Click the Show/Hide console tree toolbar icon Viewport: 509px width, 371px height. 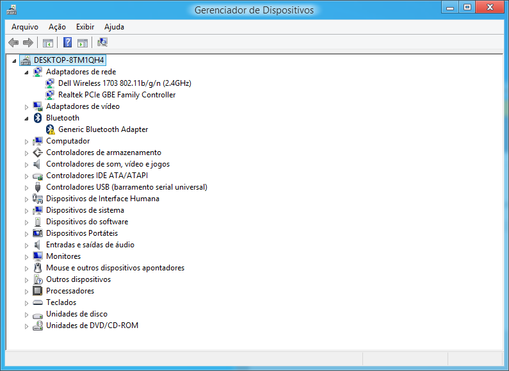[x=48, y=42]
